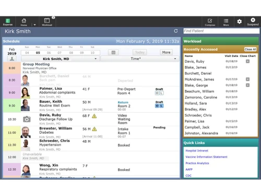Open the calendar grid picker

(113, 52)
